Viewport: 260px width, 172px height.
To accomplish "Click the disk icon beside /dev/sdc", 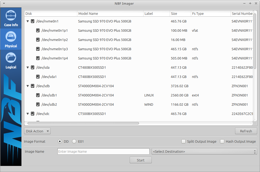I will pyautogui.click(x=33, y=114).
